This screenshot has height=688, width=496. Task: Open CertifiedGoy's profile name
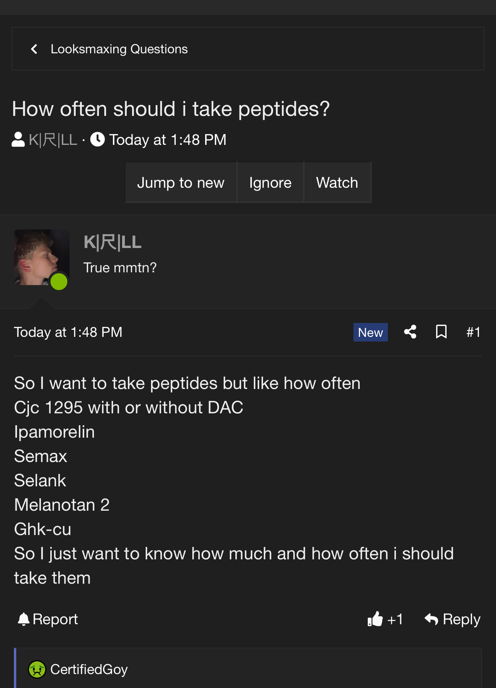[x=89, y=669]
